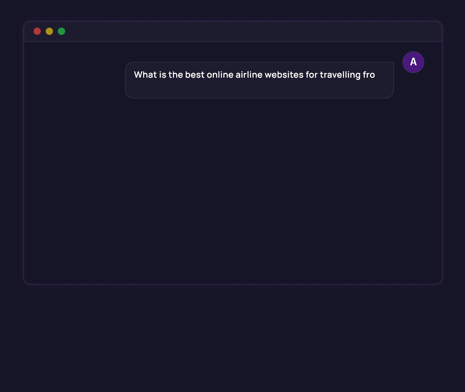Click the word "What" in the message

(x=145, y=75)
